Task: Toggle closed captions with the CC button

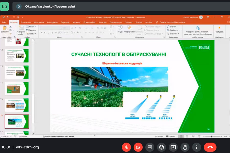Action: point(150,147)
